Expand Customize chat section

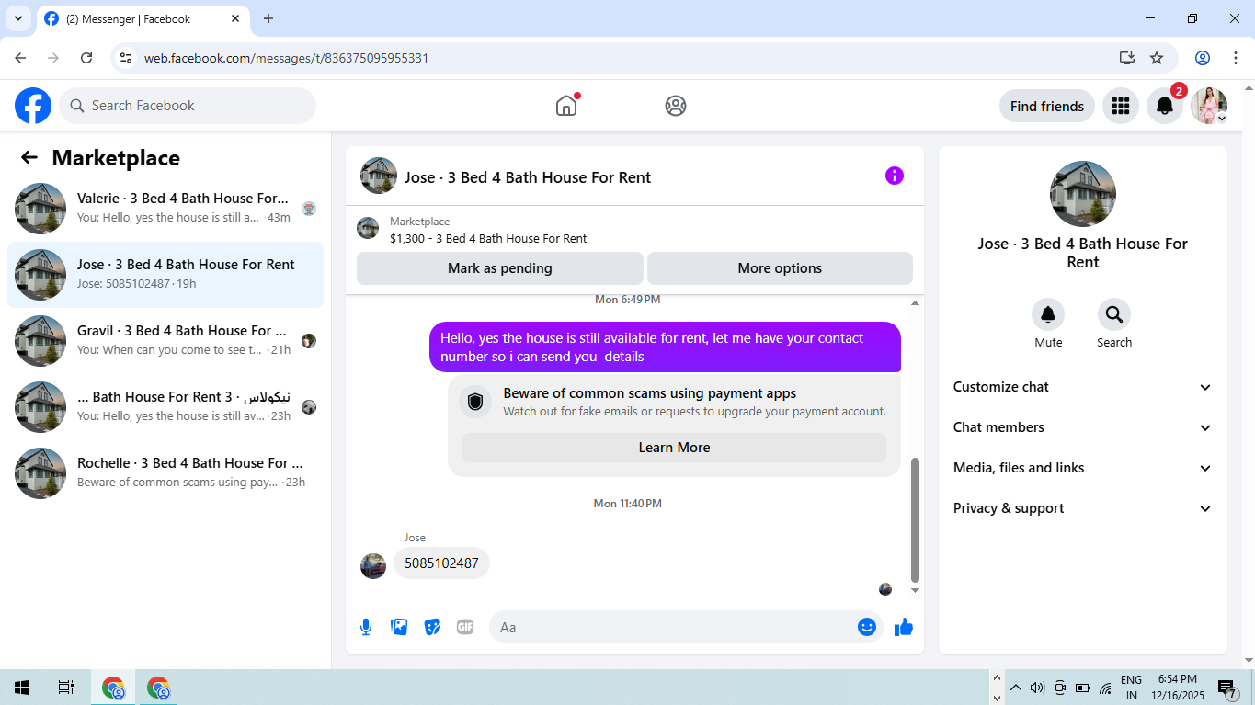1083,387
